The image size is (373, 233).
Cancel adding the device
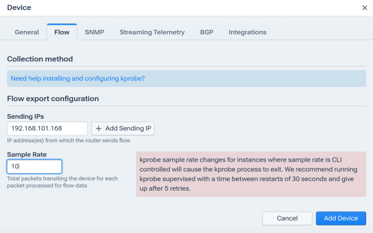[287, 218]
